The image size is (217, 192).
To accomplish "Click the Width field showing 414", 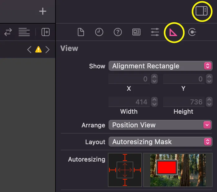I will [x=129, y=102].
